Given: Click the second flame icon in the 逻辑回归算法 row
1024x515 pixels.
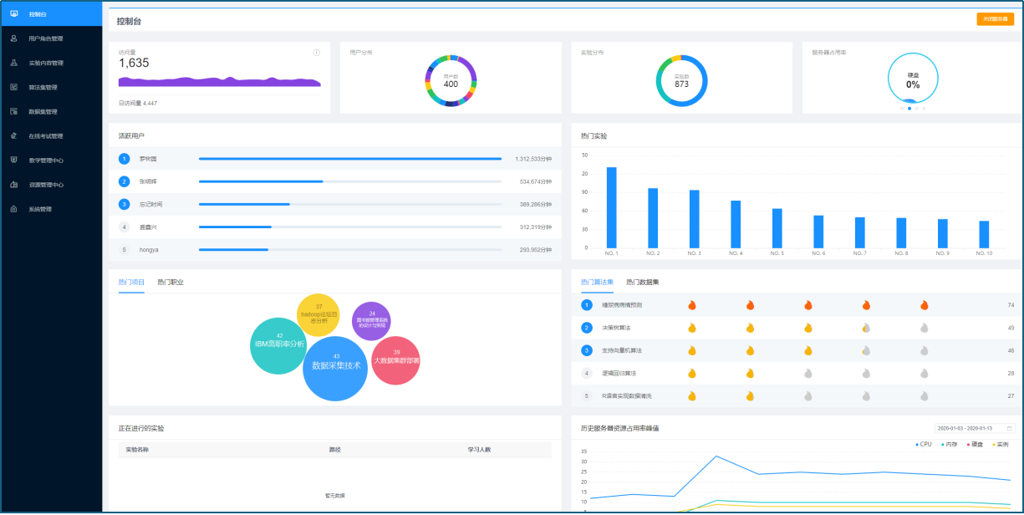Looking at the screenshot, I should coord(750,373).
